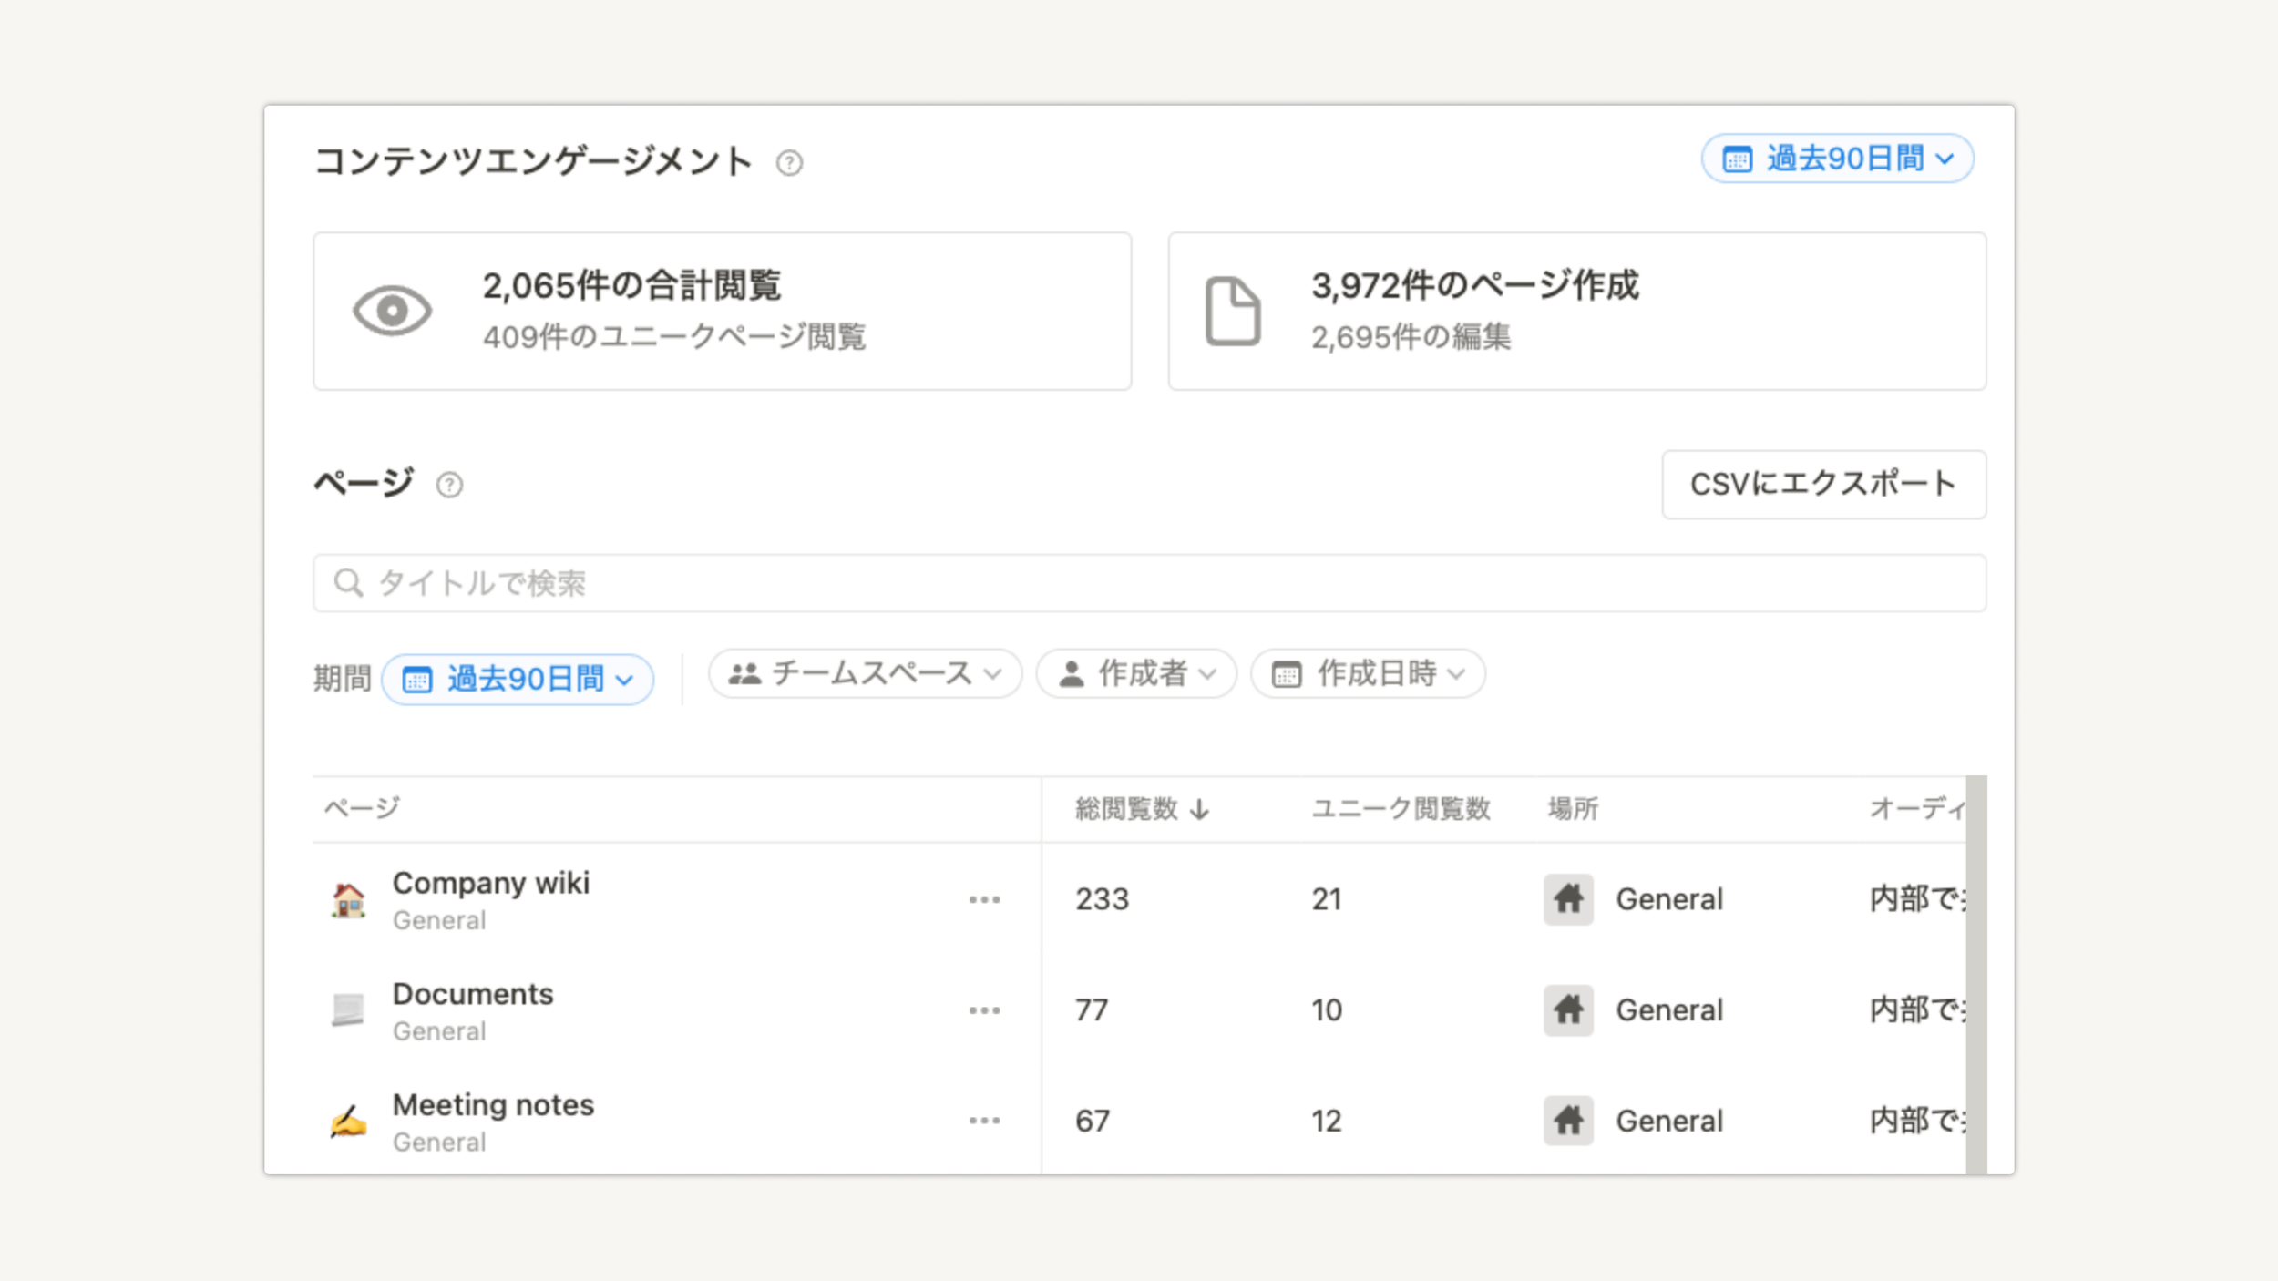Expand the 作成日時 filter dropdown
The image size is (2278, 1281).
pos(1368,673)
